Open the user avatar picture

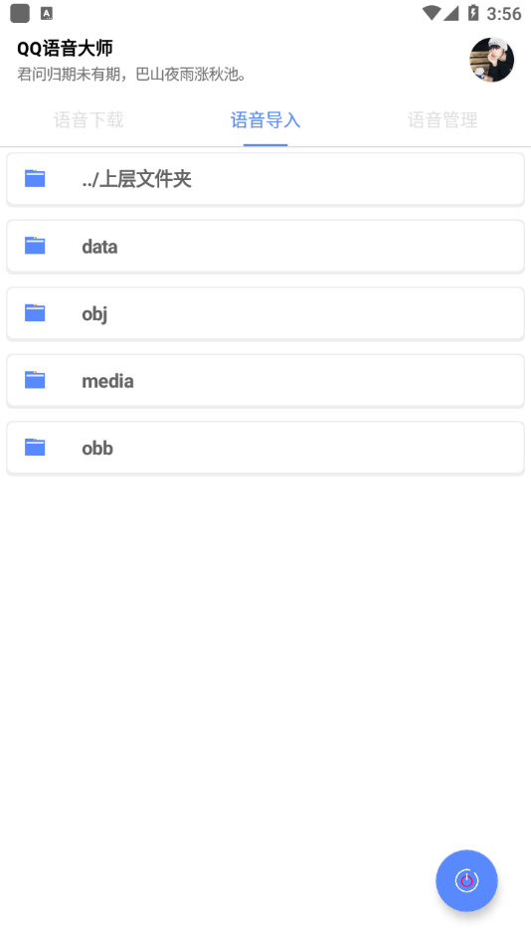[492, 60]
